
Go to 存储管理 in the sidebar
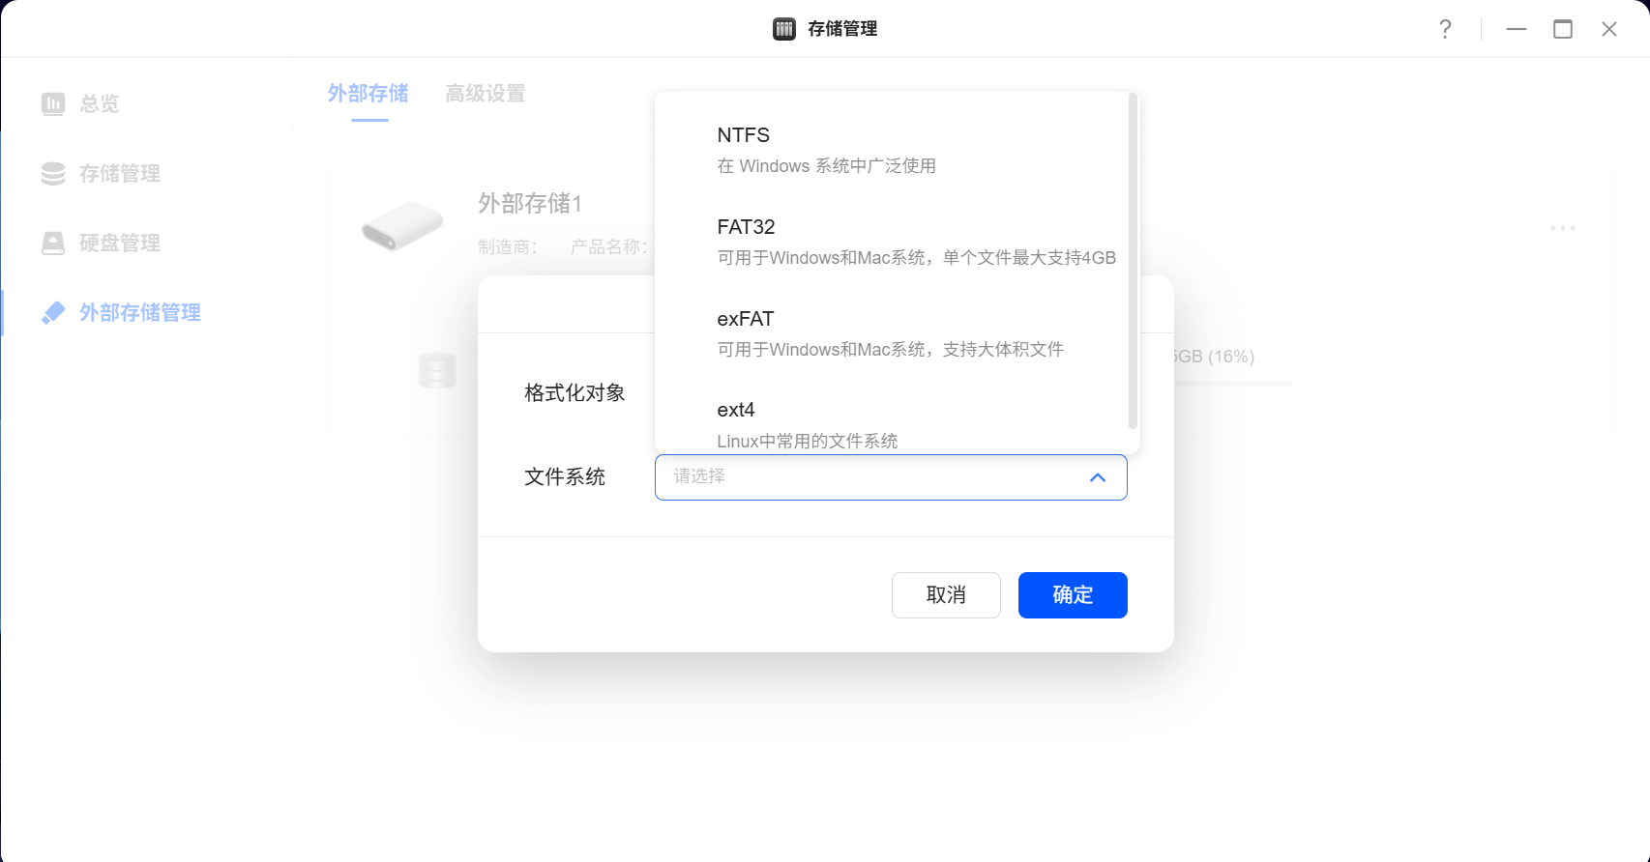point(145,173)
